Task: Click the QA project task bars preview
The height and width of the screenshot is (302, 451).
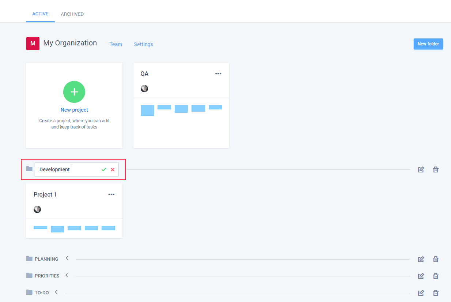Action: [x=181, y=111]
